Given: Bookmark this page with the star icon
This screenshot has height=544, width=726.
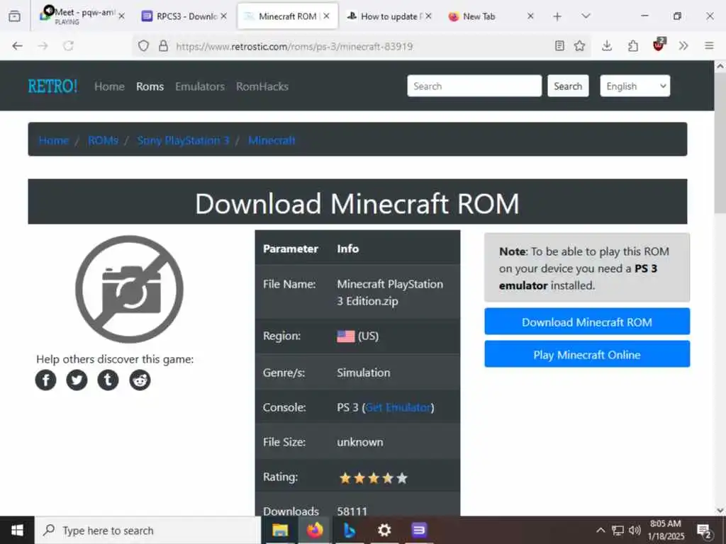Looking at the screenshot, I should pos(580,46).
